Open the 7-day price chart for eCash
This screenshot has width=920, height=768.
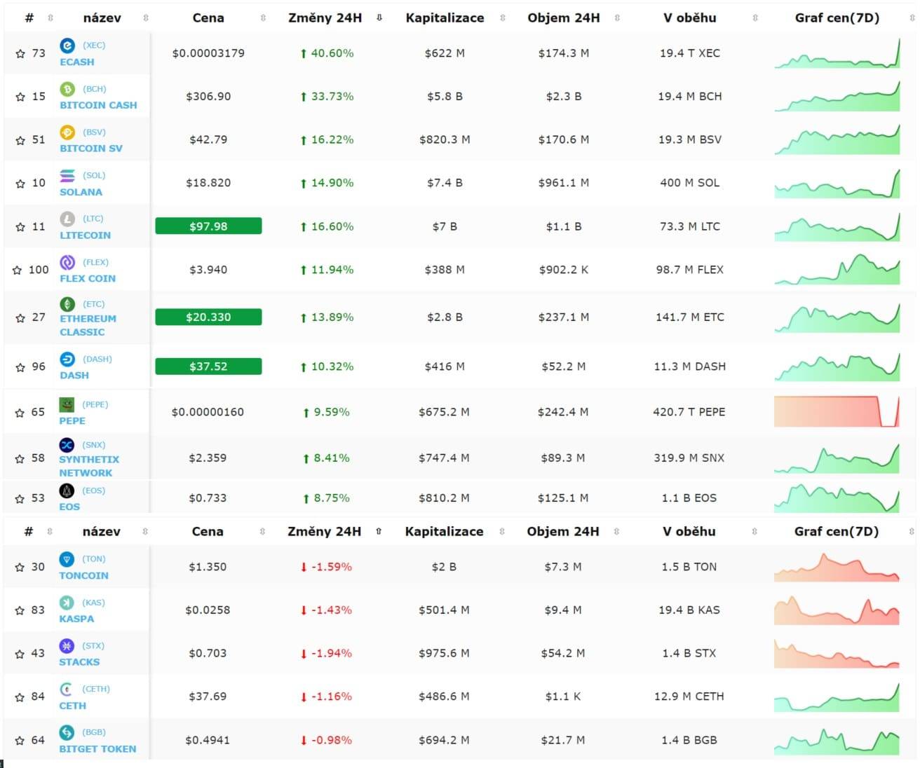(x=837, y=53)
